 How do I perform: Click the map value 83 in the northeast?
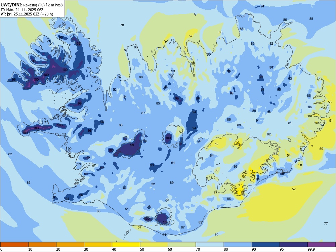(x=253, y=43)
